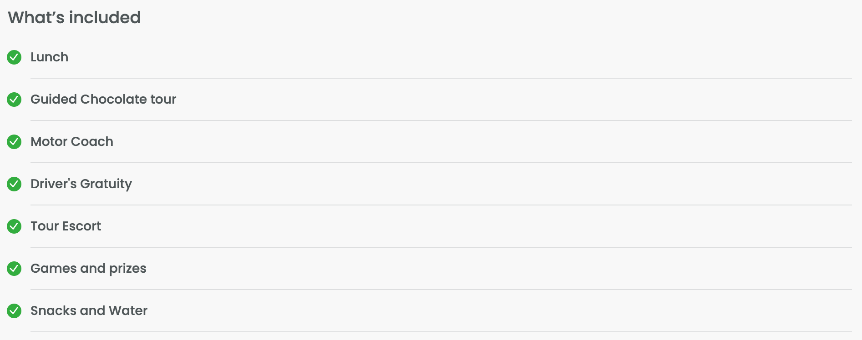
Task: Click the Motor Coach label
Action: click(72, 142)
